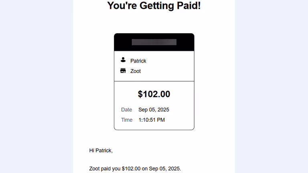308x173 pixels.
Task: Click the 1:10:51 PM time value
Action: (x=152, y=120)
